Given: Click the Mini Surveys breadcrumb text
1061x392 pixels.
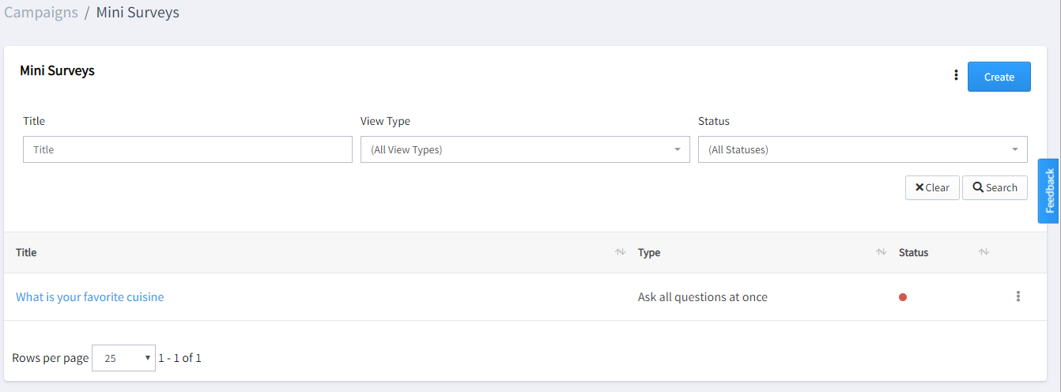Looking at the screenshot, I should click(x=138, y=13).
